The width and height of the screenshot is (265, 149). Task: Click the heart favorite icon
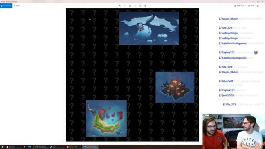[x=135, y=6]
